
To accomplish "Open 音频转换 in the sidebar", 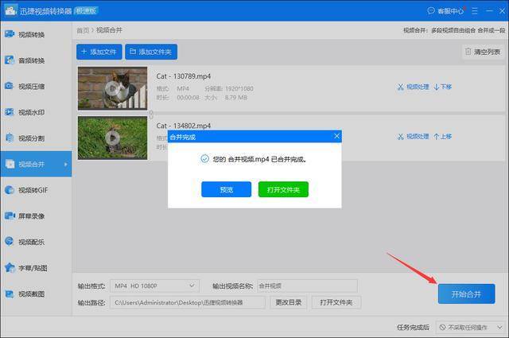I will click(36, 60).
